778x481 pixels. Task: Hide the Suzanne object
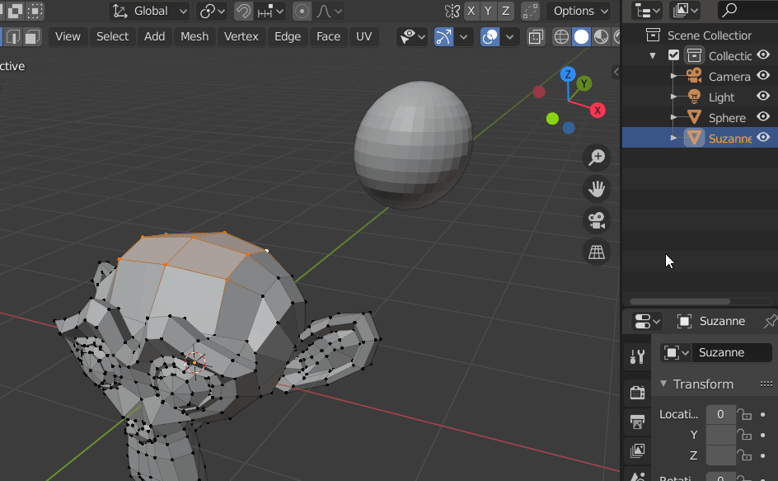[x=763, y=137]
